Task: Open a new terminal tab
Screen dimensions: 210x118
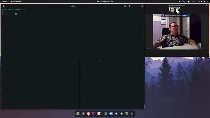Action: click(x=4, y=6)
